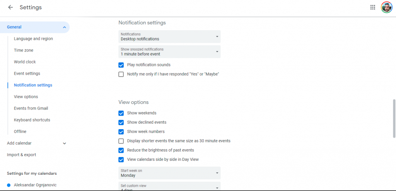Go back using the Settings arrow
This screenshot has height=191, width=396.
click(10, 7)
